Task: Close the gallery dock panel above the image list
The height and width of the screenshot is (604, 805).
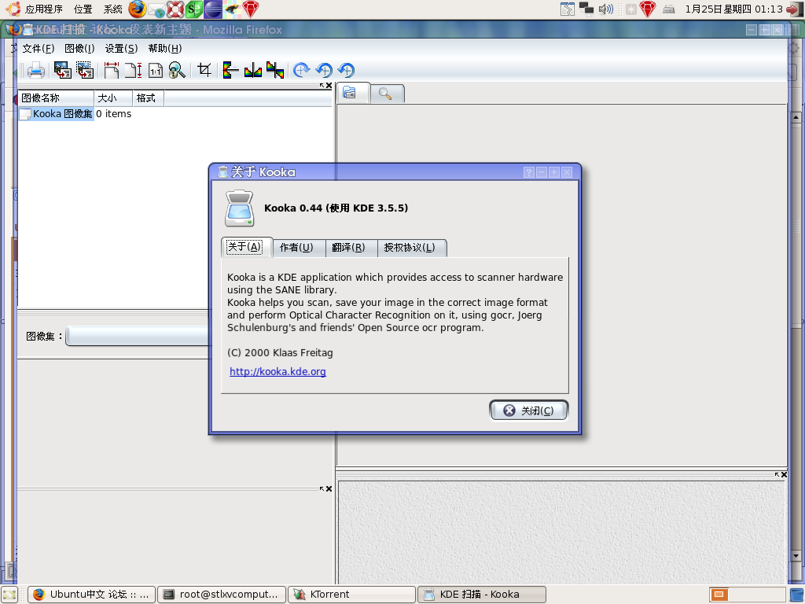Action: click(x=329, y=85)
